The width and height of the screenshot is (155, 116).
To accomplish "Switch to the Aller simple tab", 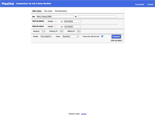I will click(x=48, y=11).
